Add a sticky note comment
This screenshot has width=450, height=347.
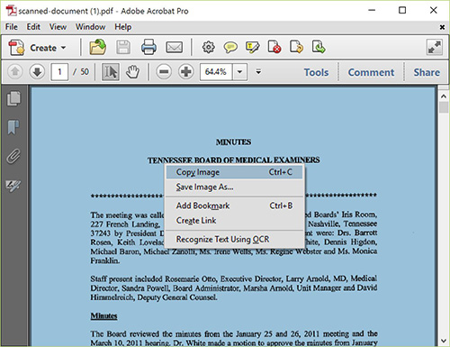(230, 48)
